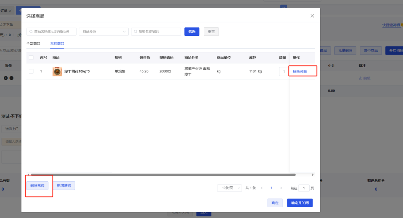Toggle the select-all checkbox in the table header

click(x=31, y=57)
